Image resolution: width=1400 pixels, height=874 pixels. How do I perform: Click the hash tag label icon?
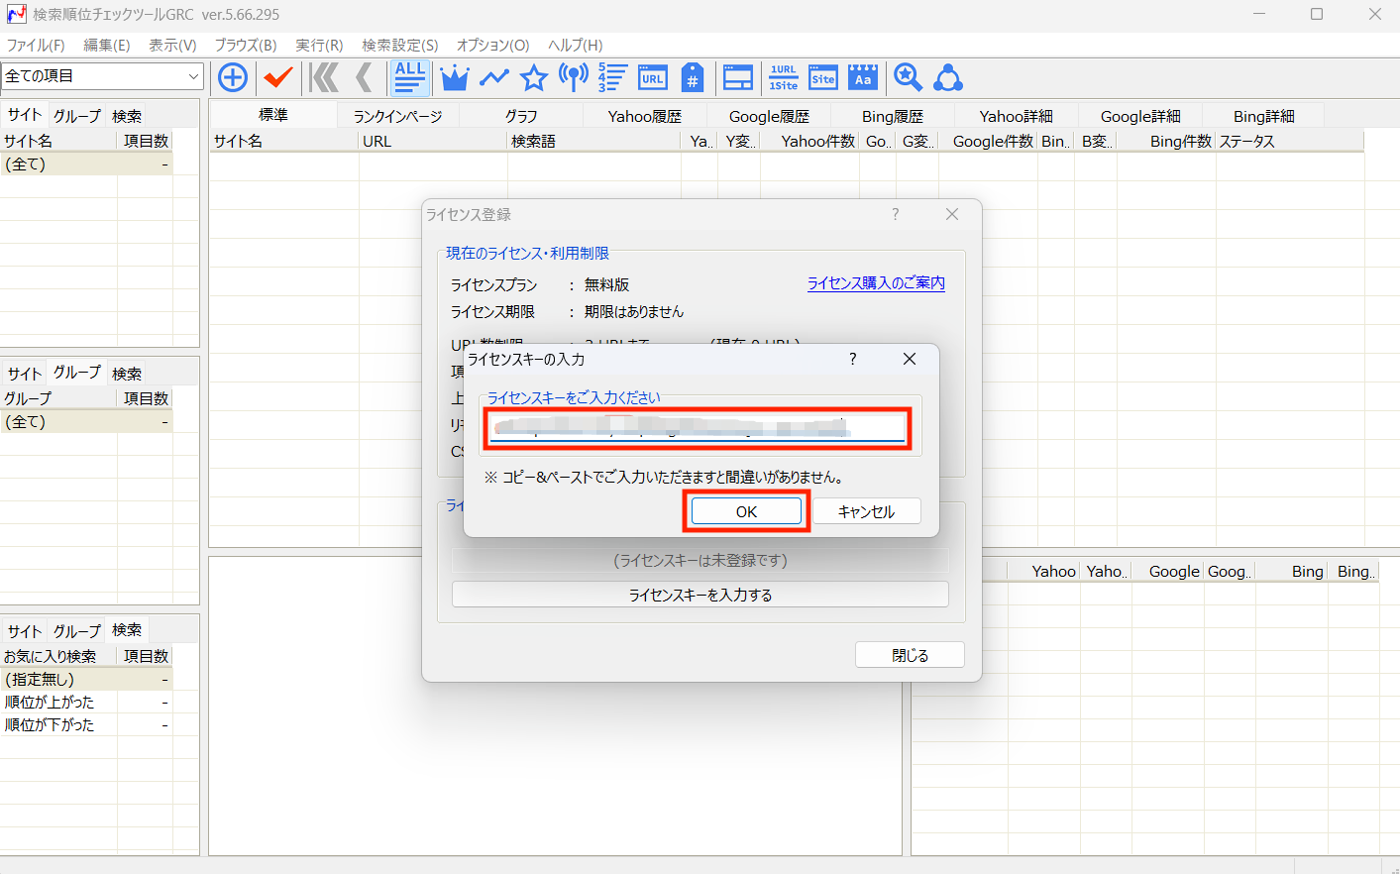[x=693, y=77]
